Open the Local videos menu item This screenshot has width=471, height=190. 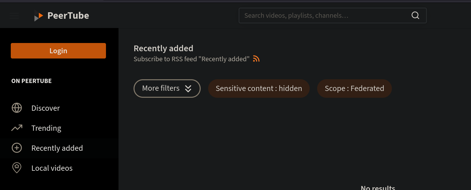point(52,168)
